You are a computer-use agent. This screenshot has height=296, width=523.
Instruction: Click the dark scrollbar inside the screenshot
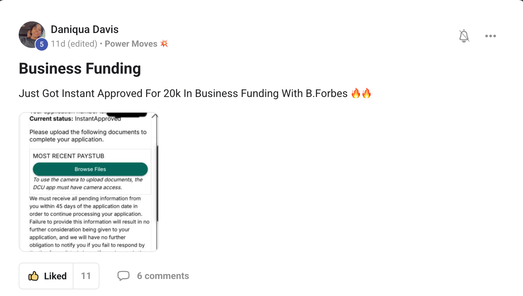(x=157, y=183)
